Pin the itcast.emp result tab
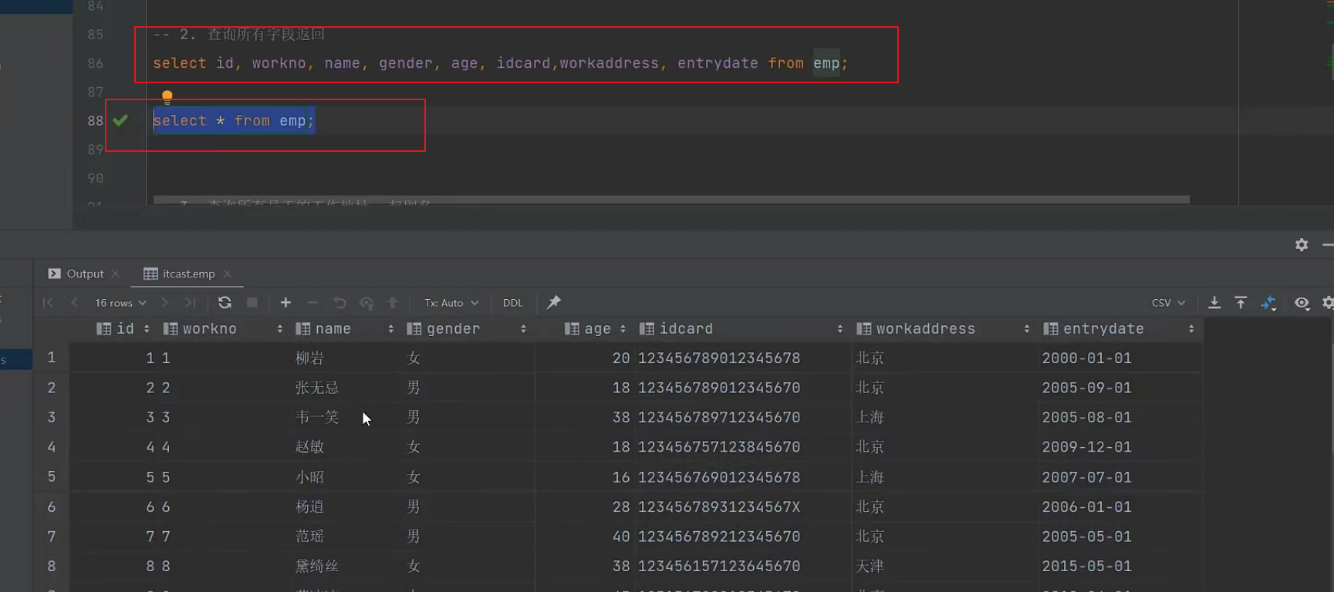Screen dimensions: 1334x592 pyautogui.click(x=554, y=302)
